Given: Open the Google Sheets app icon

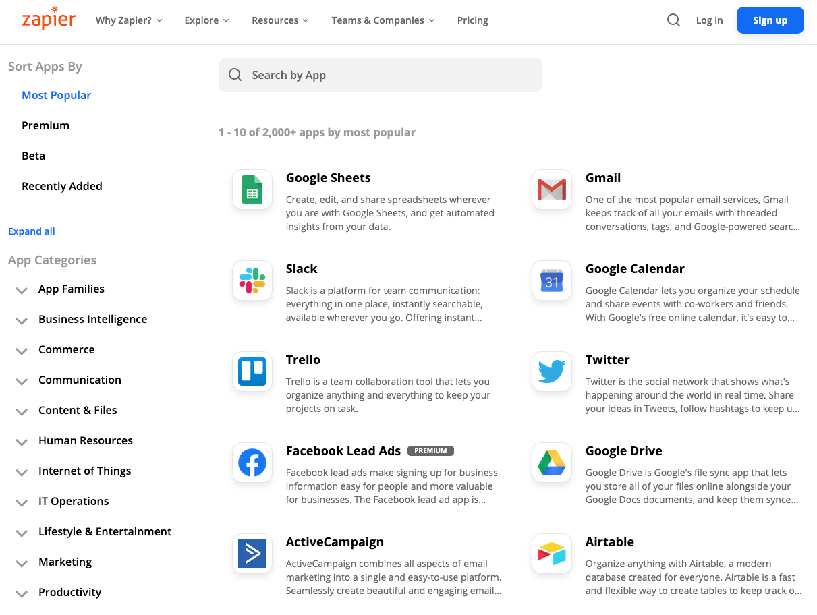Looking at the screenshot, I should click(x=252, y=189).
